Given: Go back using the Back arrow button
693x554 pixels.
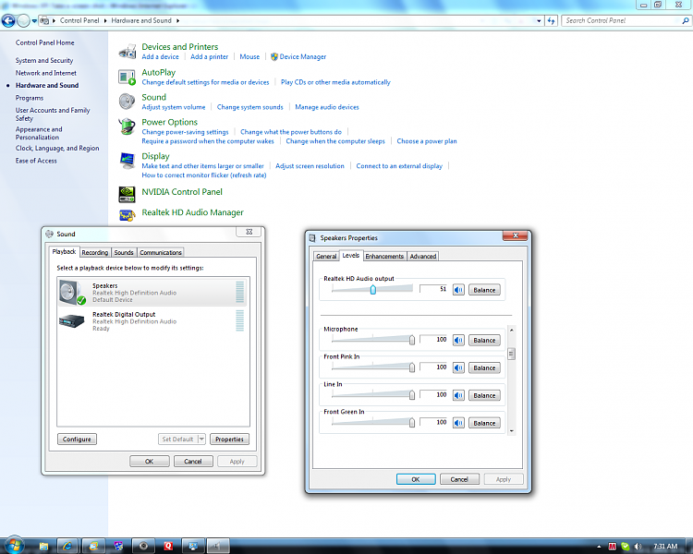Looking at the screenshot, I should pos(8,20).
